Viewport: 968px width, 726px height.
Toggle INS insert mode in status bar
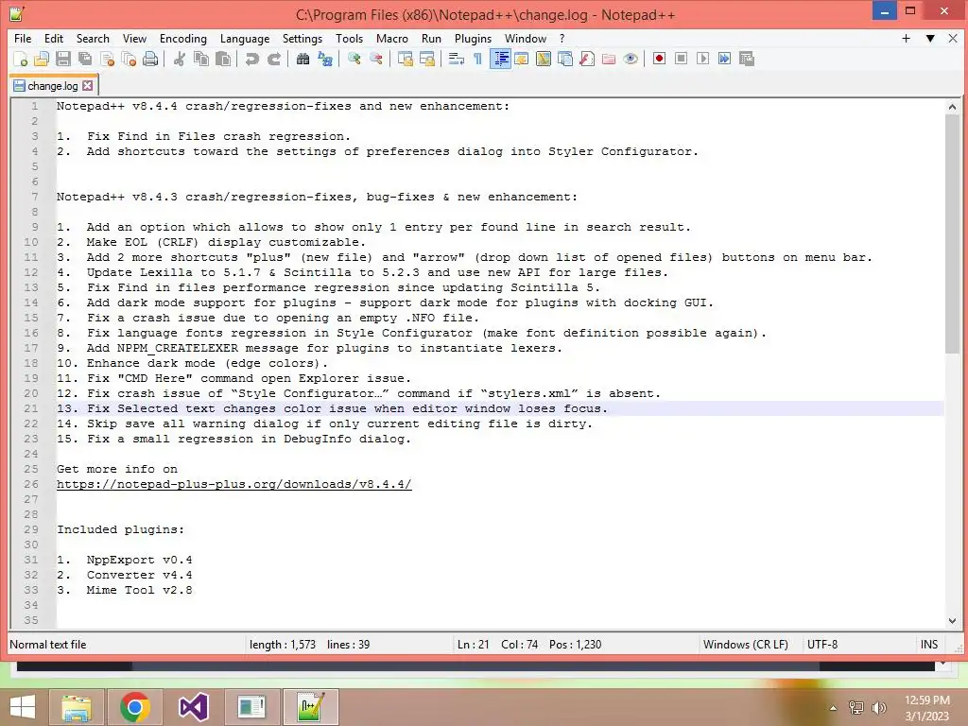929,645
